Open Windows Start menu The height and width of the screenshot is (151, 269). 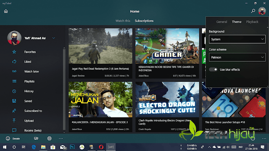(5, 147)
